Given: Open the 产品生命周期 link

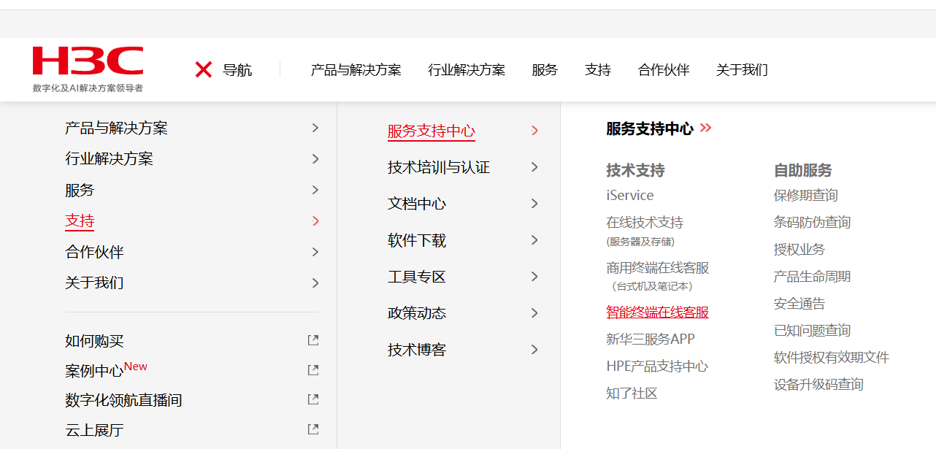Looking at the screenshot, I should (x=812, y=277).
